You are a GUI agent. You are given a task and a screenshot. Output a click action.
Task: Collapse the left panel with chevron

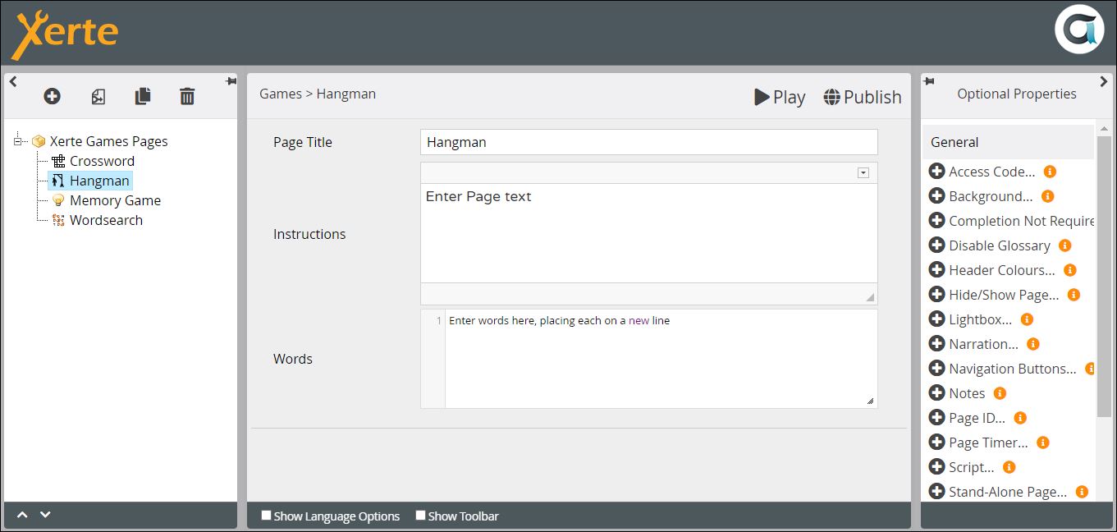pos(13,81)
